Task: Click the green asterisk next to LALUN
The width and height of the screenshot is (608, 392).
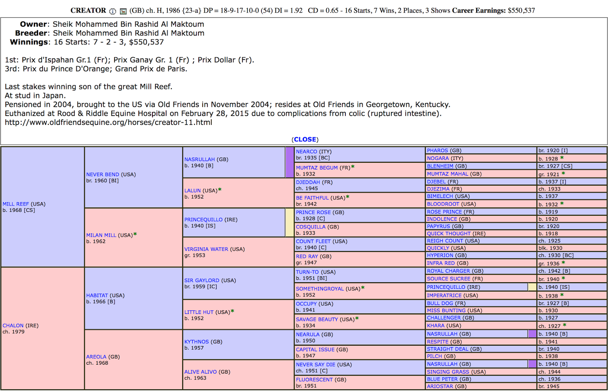Action: point(219,190)
